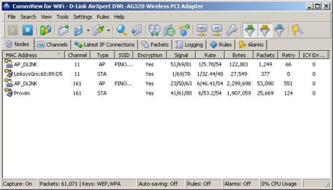The height and width of the screenshot is (190, 333).
Task: Toggle the control packets funnel filter (C)
Action: (x=279, y=30)
